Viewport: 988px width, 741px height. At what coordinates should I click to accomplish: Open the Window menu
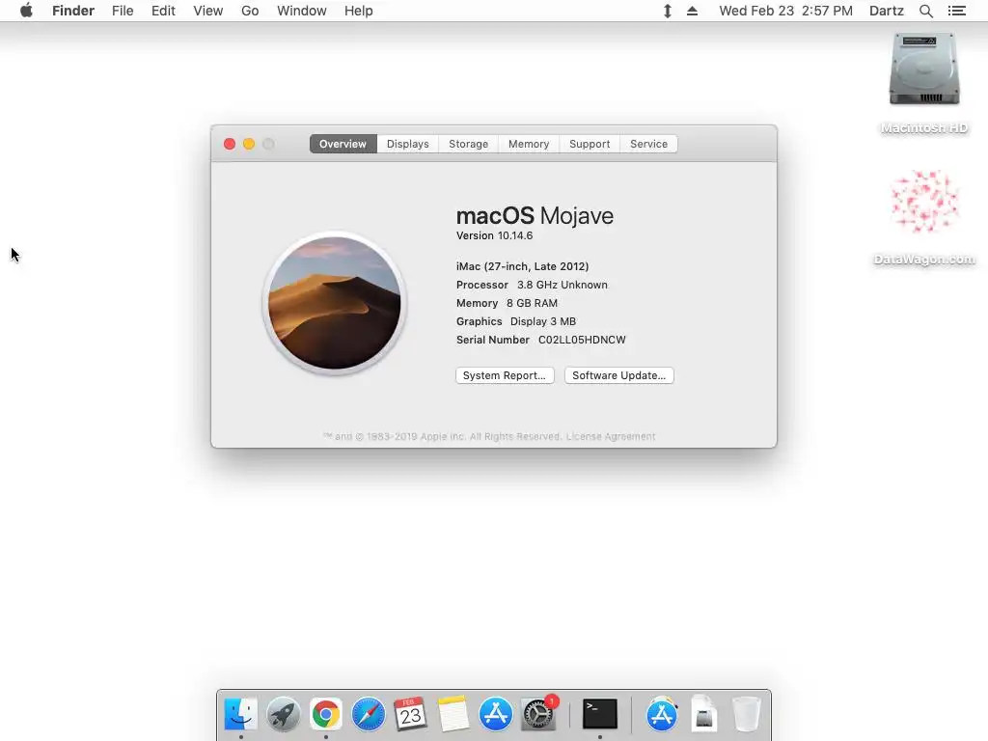[302, 11]
